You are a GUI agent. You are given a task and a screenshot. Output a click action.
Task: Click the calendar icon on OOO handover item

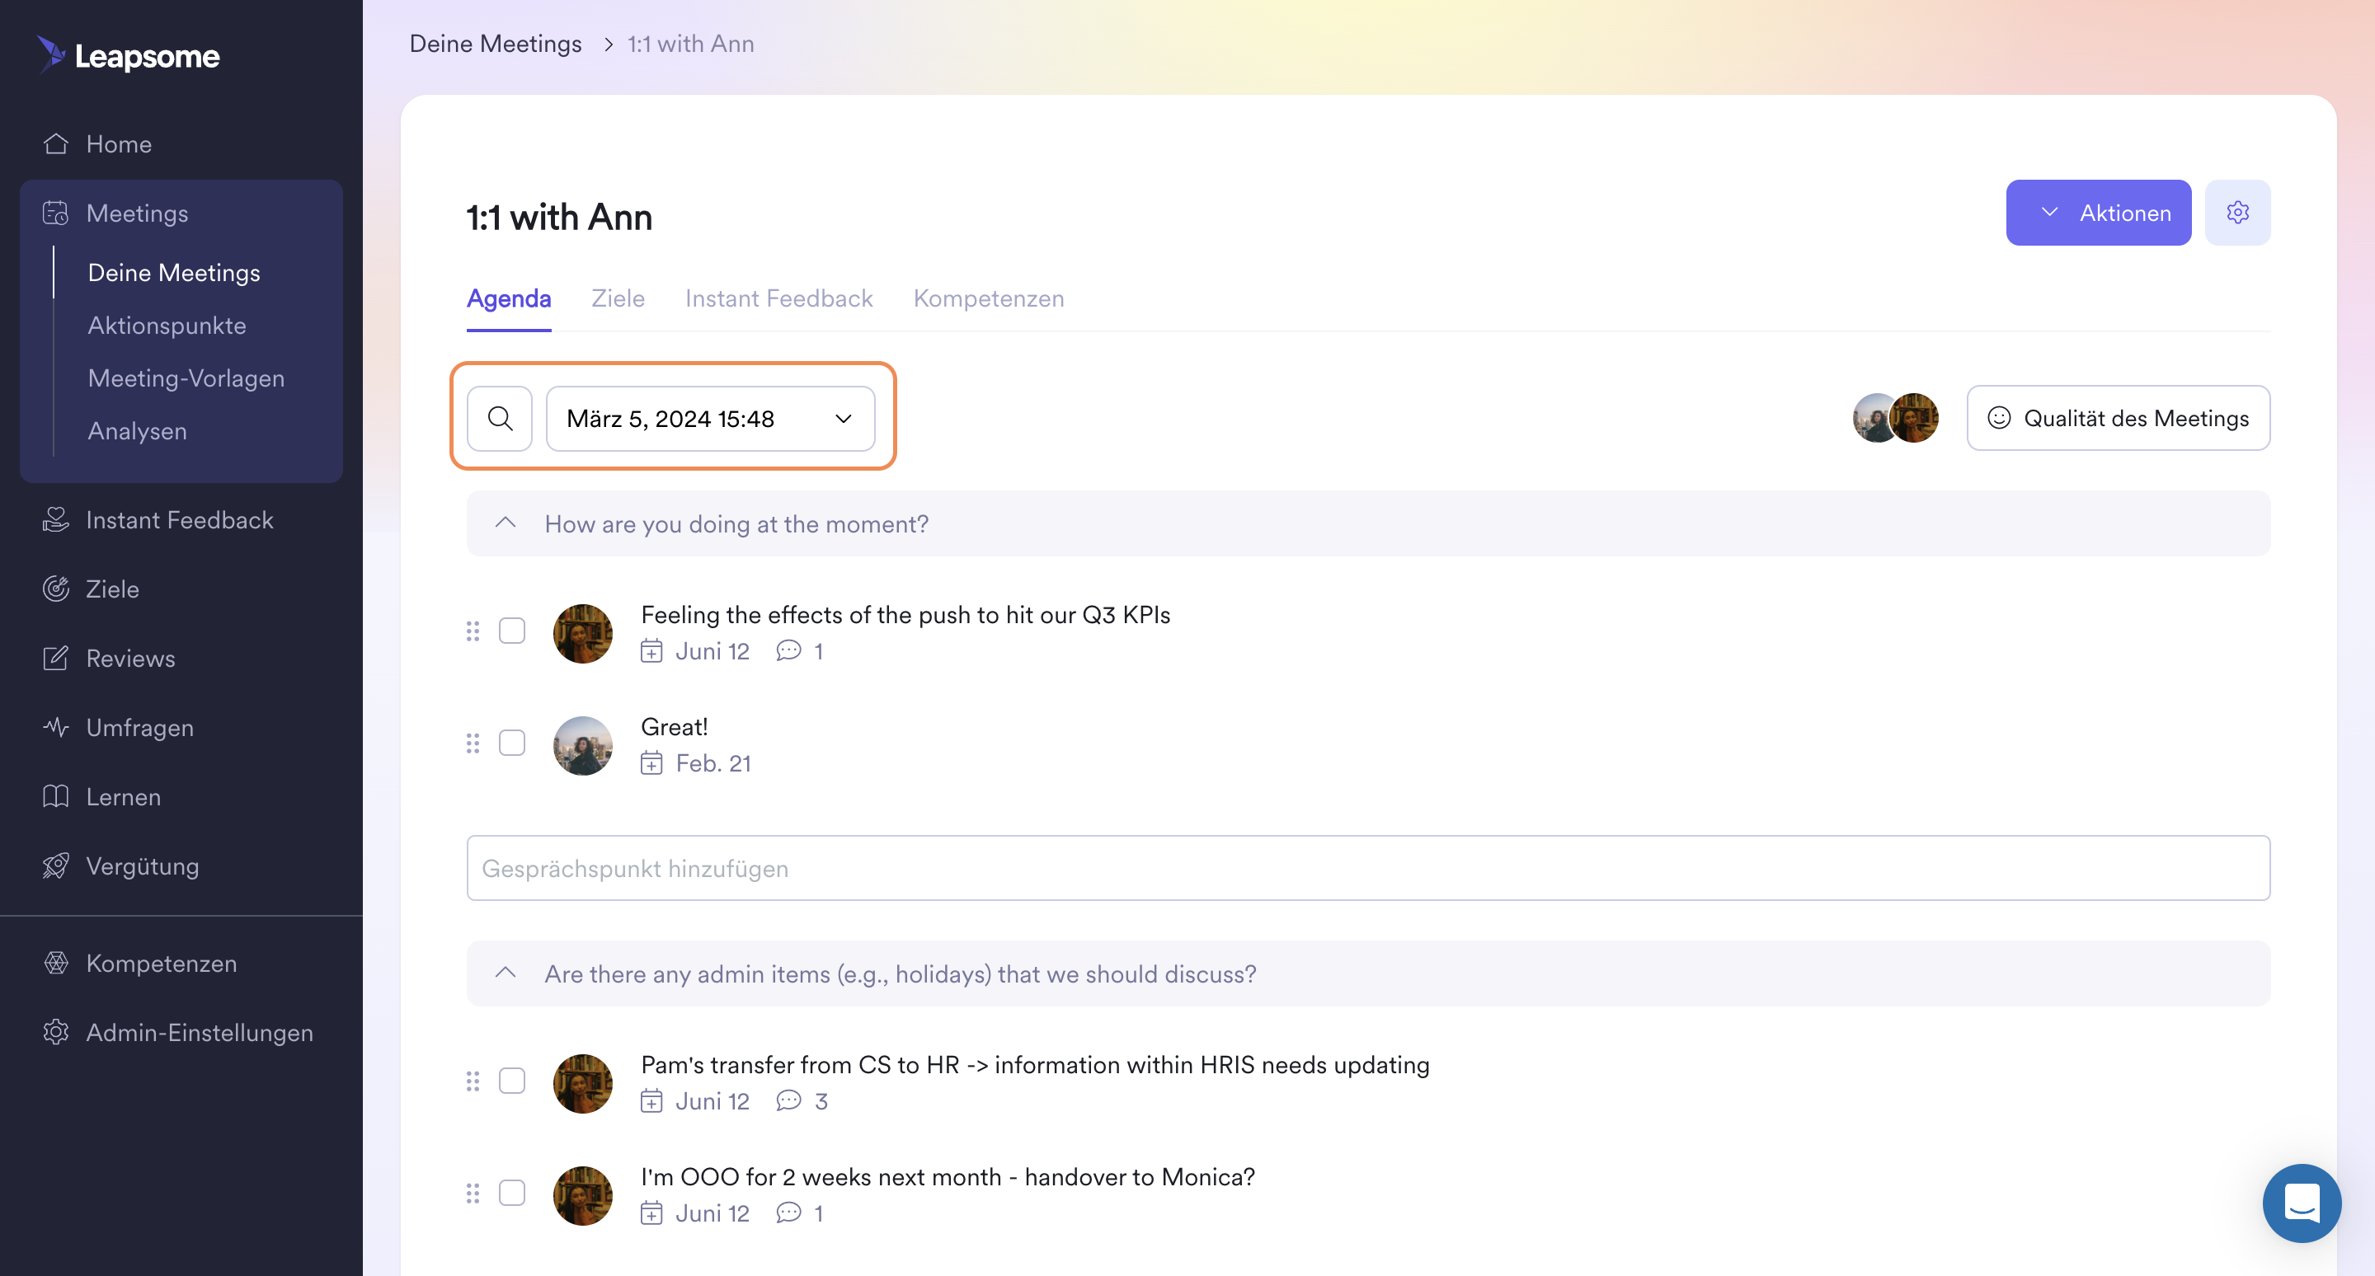[651, 1213]
